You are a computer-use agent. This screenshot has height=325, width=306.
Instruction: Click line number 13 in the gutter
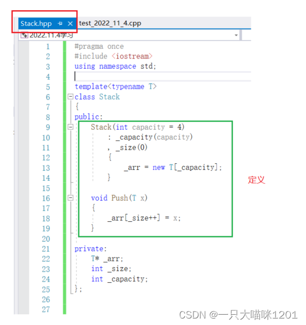[x=46, y=168]
